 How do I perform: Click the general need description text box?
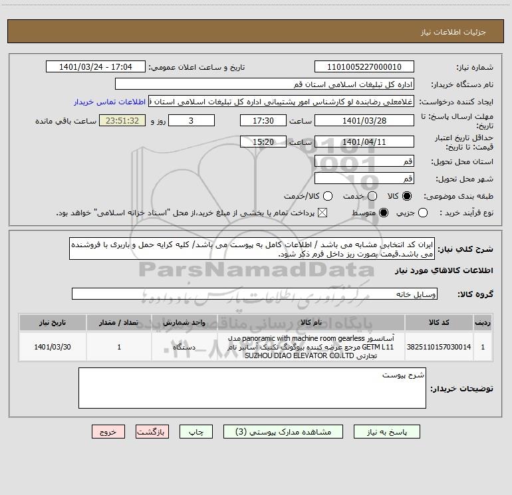click(x=252, y=248)
